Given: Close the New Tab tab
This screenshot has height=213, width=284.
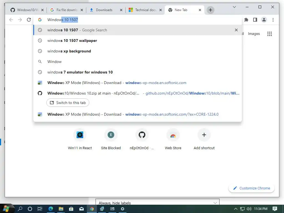Looking at the screenshot, I should (200, 10).
